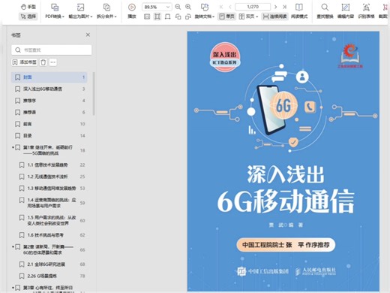
Task: Toggle 连续阅读 continuous reading
Action: (x=275, y=17)
